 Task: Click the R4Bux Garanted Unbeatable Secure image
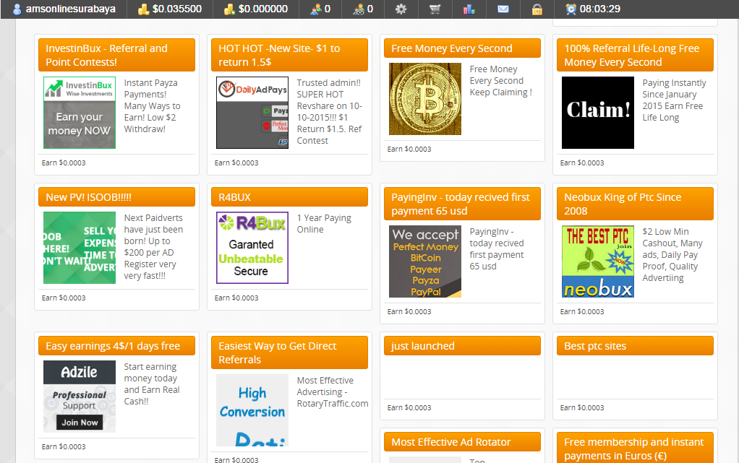(x=252, y=248)
